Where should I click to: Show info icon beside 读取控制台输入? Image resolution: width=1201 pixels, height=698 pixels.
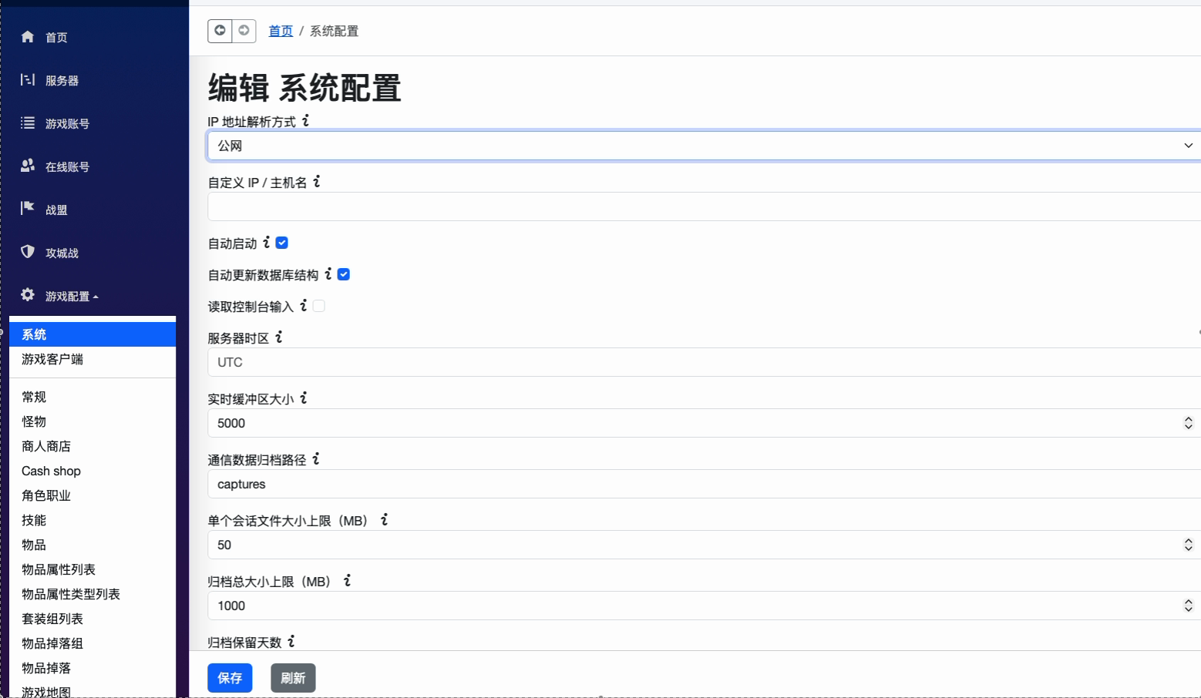(304, 305)
